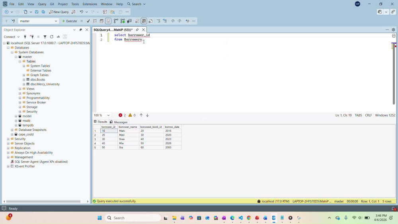The width and height of the screenshot is (398, 224).
Task: Open the Query menu
Action: pyautogui.click(x=42, y=4)
